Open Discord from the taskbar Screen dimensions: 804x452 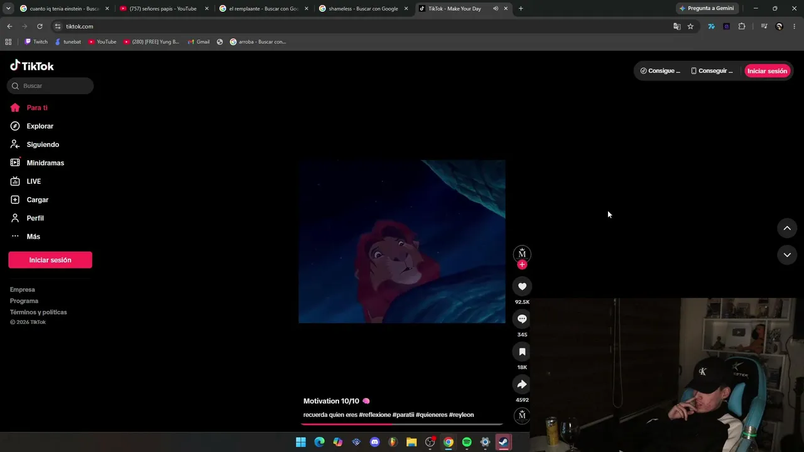[x=375, y=442]
